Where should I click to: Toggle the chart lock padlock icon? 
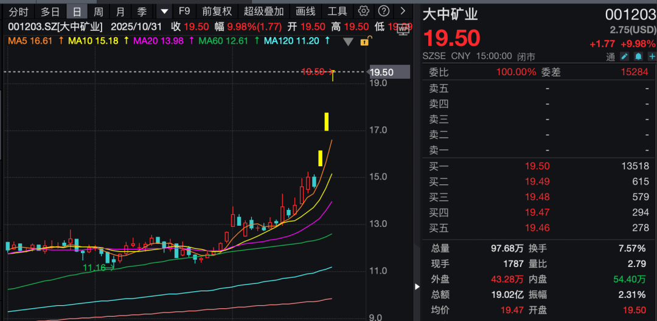coord(365,41)
